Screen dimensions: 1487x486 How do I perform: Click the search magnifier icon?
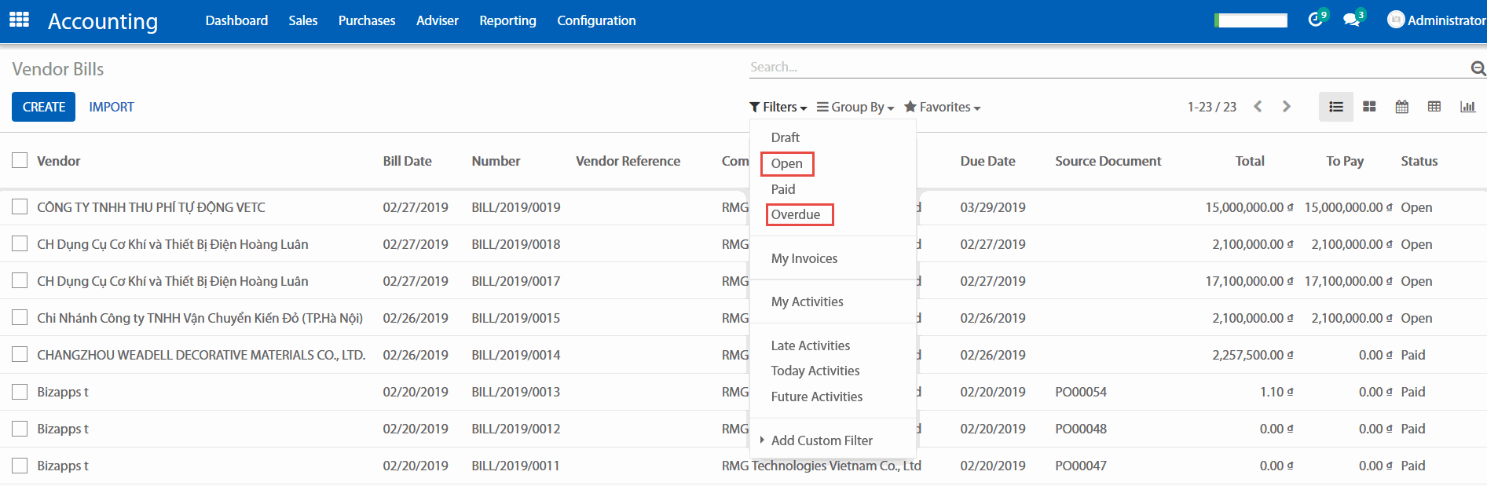[1478, 68]
